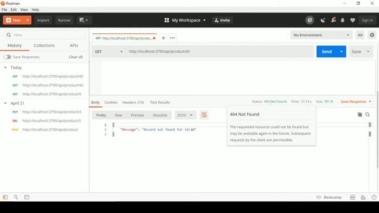The height and width of the screenshot is (213, 379).
Task: Toggle the sidebar icon in status bar
Action: (5, 197)
